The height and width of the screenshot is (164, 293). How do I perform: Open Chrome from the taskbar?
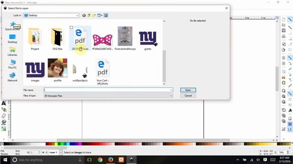[100, 160]
